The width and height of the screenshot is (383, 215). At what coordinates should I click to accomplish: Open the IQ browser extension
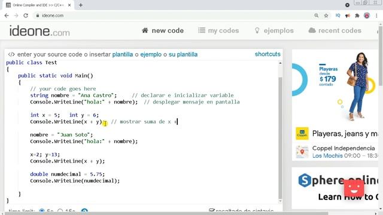click(338, 16)
